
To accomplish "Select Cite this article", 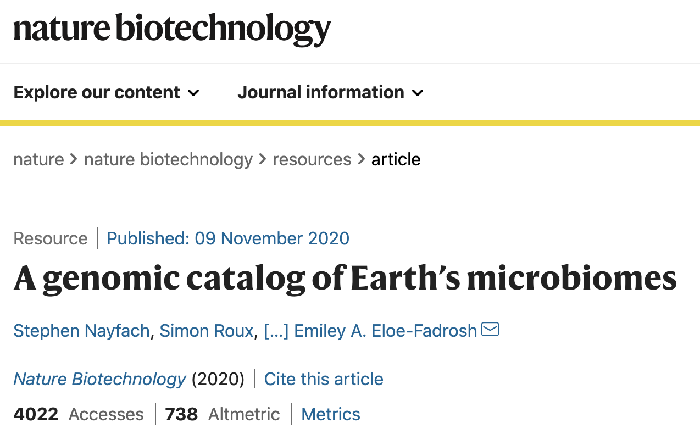I will click(x=324, y=379).
